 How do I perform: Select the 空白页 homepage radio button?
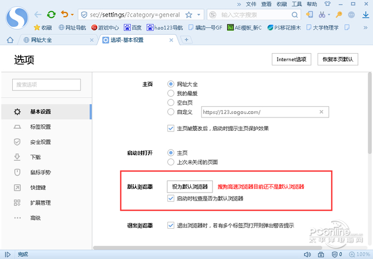pos(171,103)
